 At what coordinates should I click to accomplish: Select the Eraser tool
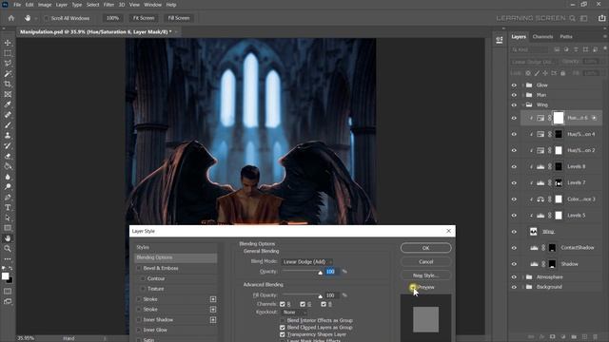(8, 156)
